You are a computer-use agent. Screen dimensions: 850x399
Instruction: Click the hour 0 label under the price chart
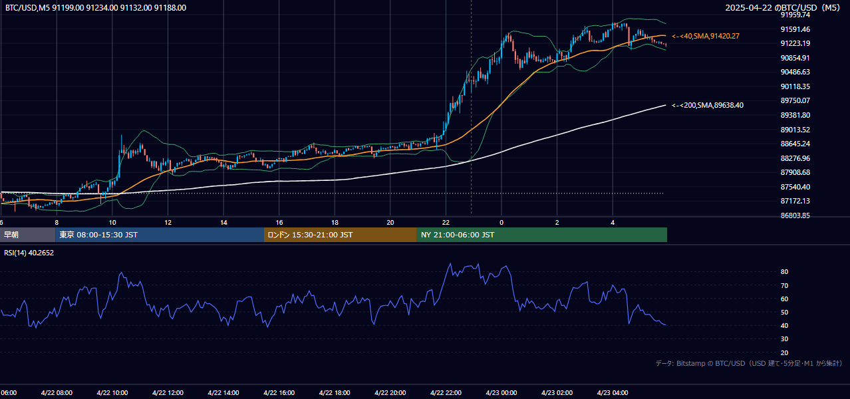[x=501, y=223]
